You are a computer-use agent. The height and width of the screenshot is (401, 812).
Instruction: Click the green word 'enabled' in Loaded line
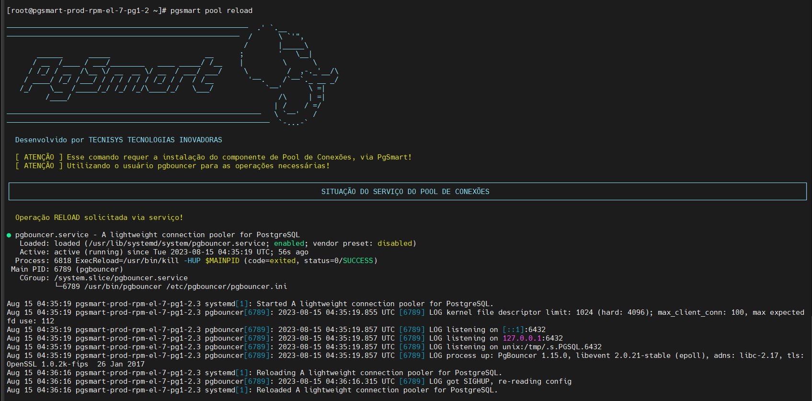(289, 243)
